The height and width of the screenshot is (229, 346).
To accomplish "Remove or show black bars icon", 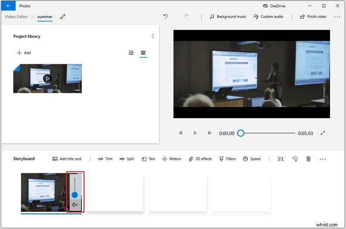I will coord(281,159).
